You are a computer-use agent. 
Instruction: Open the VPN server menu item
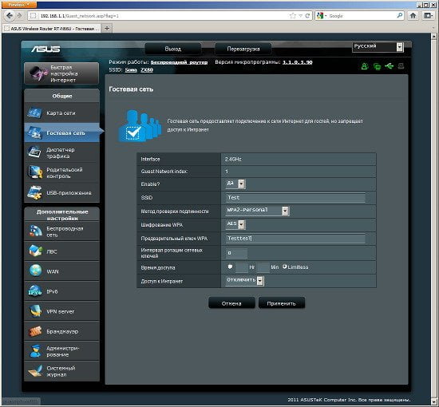pyautogui.click(x=62, y=311)
